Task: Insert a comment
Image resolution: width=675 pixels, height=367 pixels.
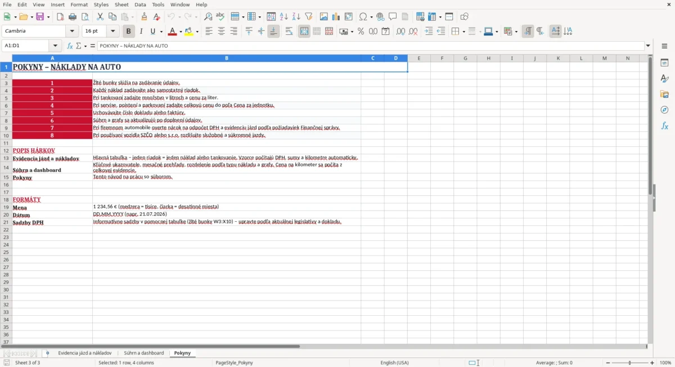Action: click(x=393, y=17)
